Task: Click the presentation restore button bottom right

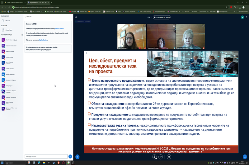Action: 245,157
